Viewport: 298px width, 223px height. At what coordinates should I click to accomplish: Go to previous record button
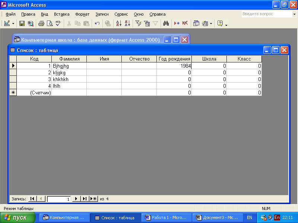click(x=41, y=199)
